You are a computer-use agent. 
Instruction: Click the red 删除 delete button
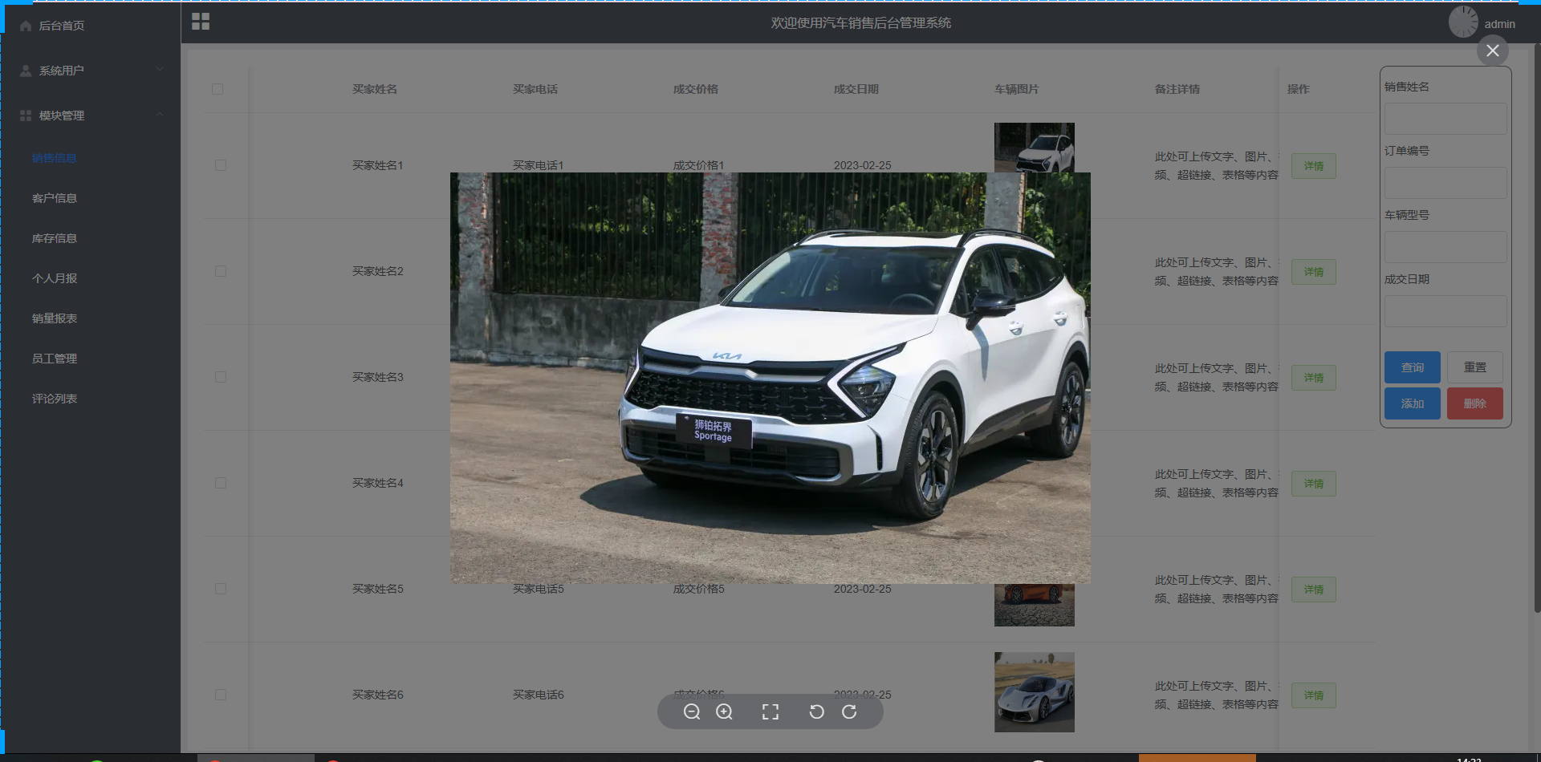tap(1475, 403)
